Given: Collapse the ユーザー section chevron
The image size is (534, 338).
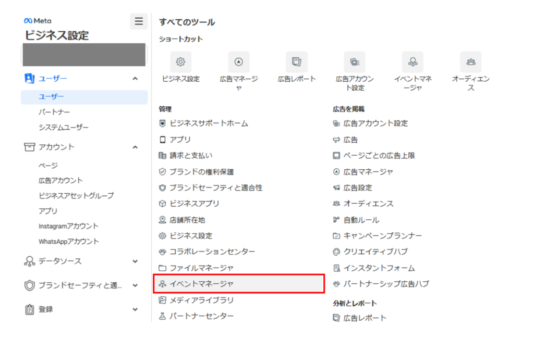Looking at the screenshot, I should coord(135,79).
